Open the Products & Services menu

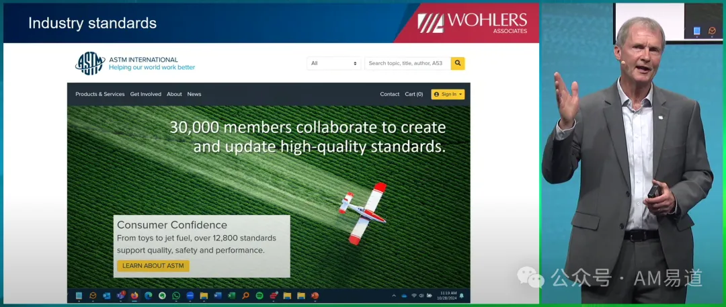100,94
